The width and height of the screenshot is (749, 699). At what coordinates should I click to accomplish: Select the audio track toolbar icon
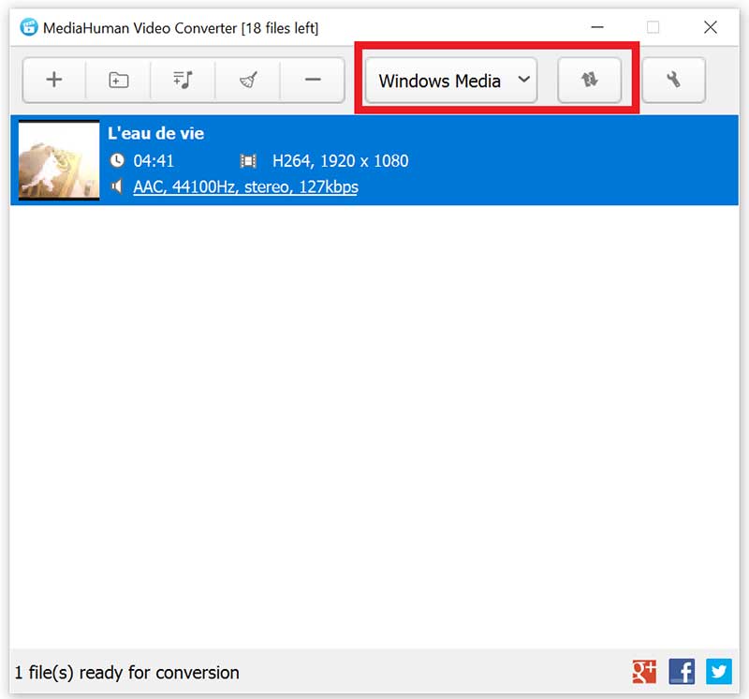pyautogui.click(x=183, y=81)
